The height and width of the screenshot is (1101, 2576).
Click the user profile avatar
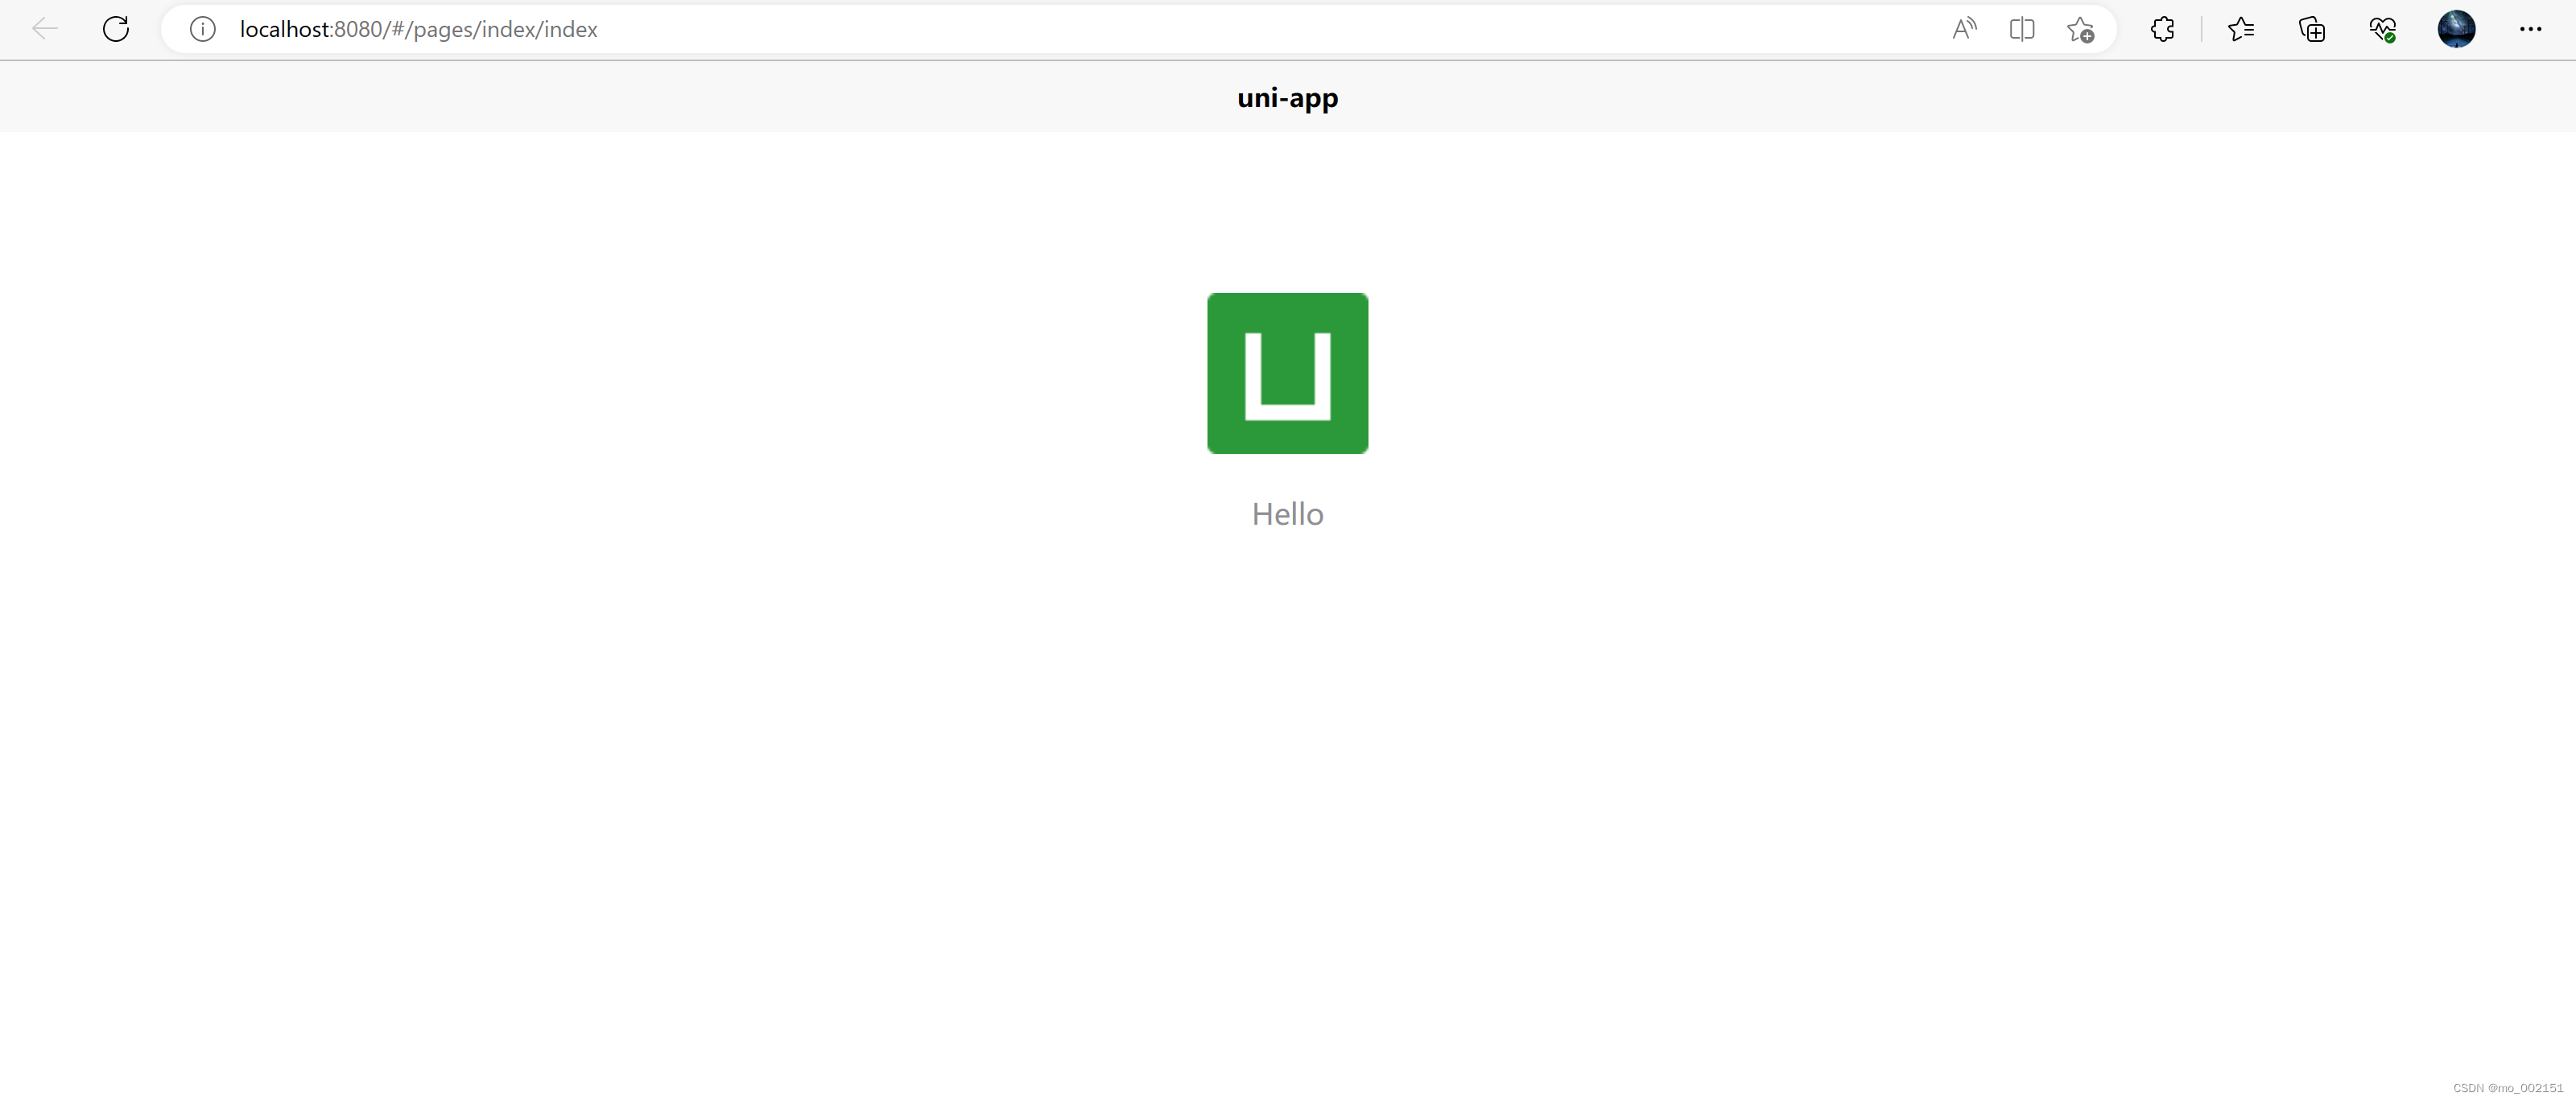click(2456, 29)
